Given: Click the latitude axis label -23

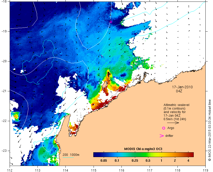Looking at the screenshot, I should click(x=4, y=151).
